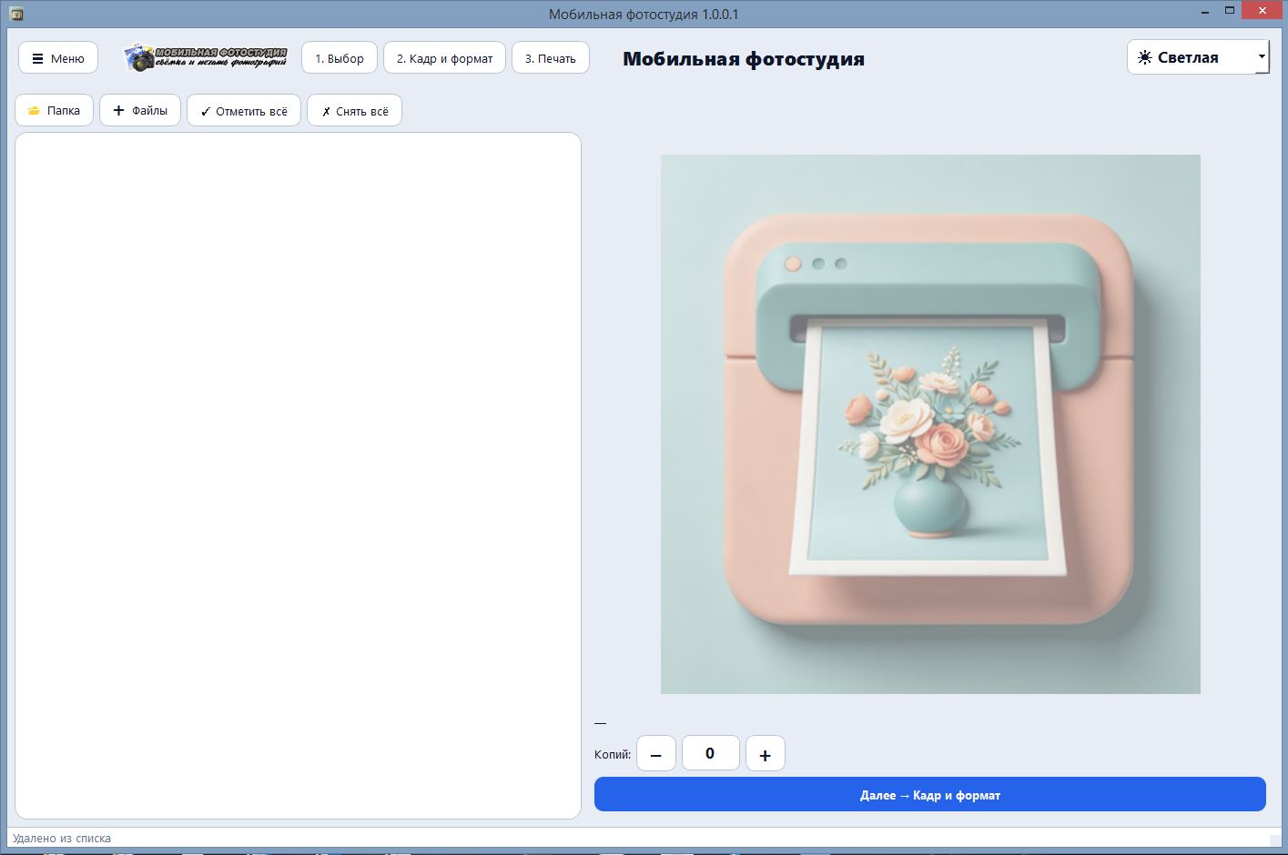
Task: Expand the Светлая theme dropdown
Action: [x=1198, y=57]
